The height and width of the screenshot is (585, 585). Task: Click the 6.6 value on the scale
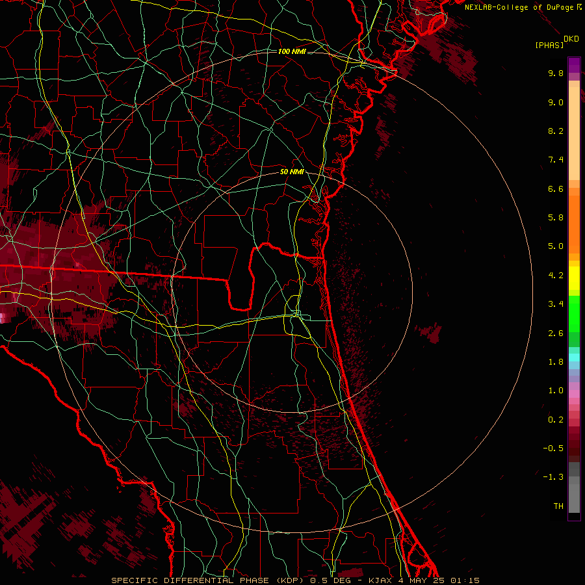[556, 188]
